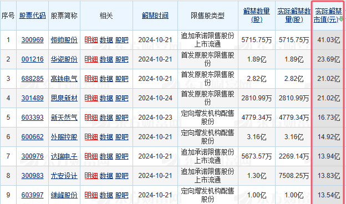Screen dimensions: 346x204
Task: Open stock code 603997
Action: click(x=32, y=195)
